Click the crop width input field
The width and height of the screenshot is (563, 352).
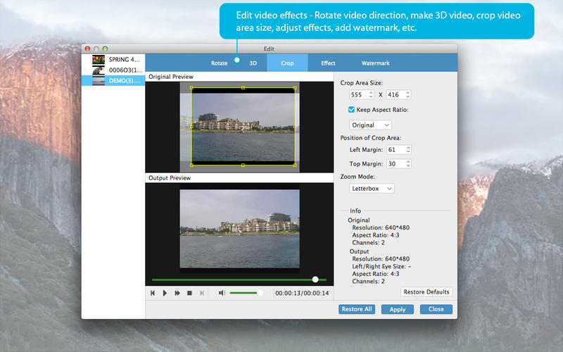point(359,94)
